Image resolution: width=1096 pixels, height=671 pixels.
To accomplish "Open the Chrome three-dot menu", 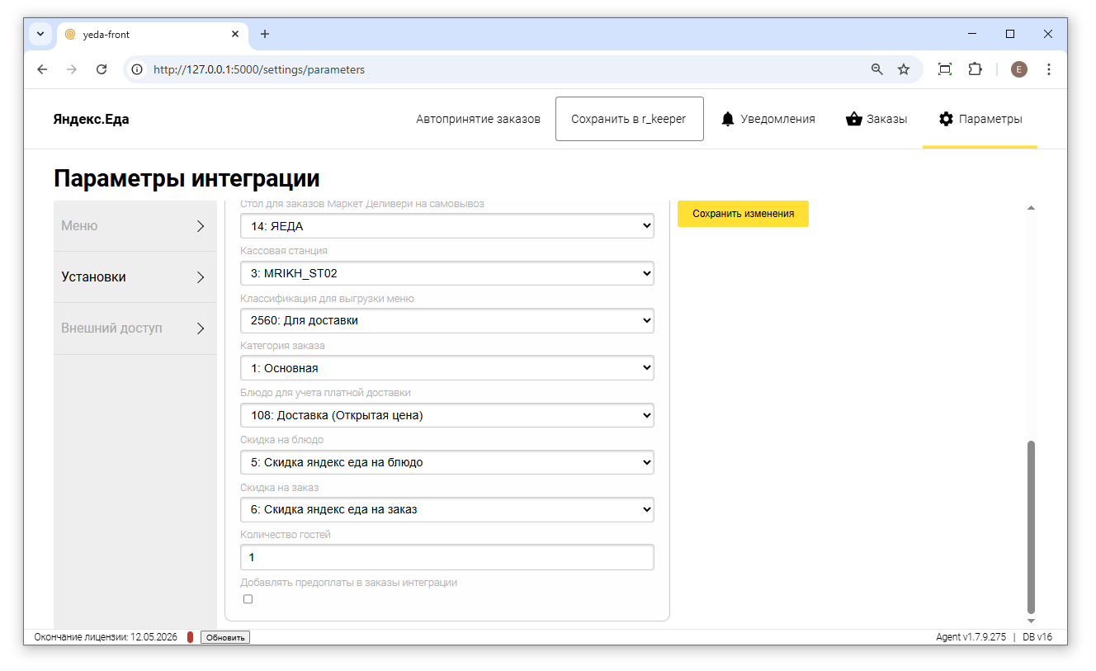I will point(1048,69).
